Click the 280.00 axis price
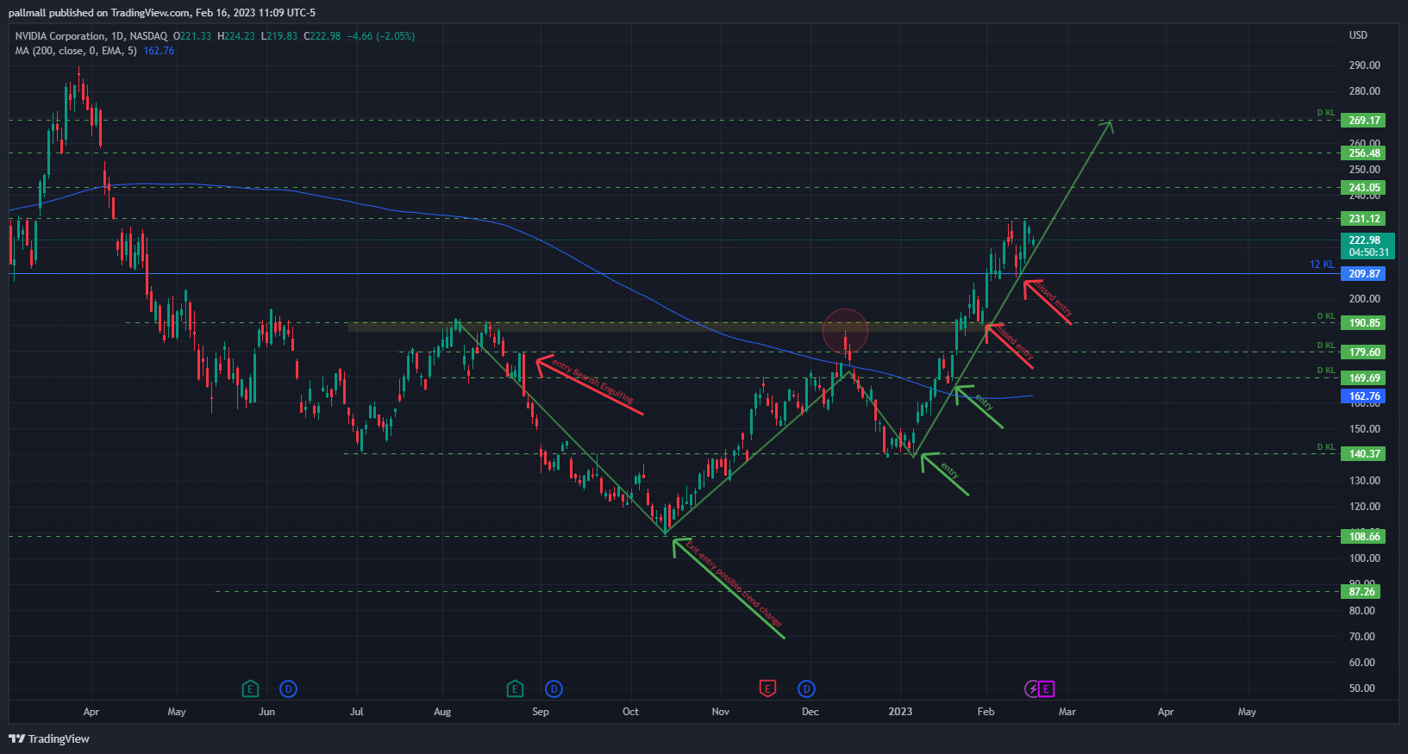This screenshot has width=1408, height=754. (x=1365, y=91)
